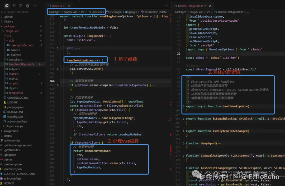
Task: Open tsconfig.json in the explorer
Action: click(x=15, y=117)
